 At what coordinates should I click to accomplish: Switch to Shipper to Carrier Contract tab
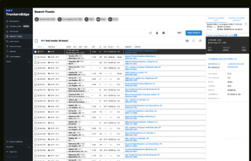tap(237, 19)
